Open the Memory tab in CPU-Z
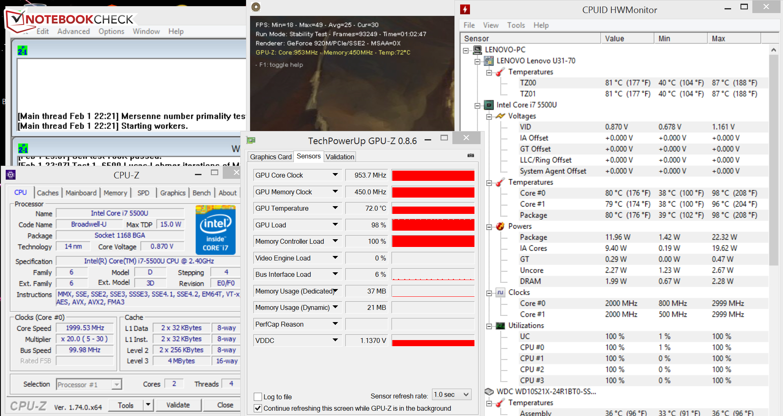 (x=115, y=193)
